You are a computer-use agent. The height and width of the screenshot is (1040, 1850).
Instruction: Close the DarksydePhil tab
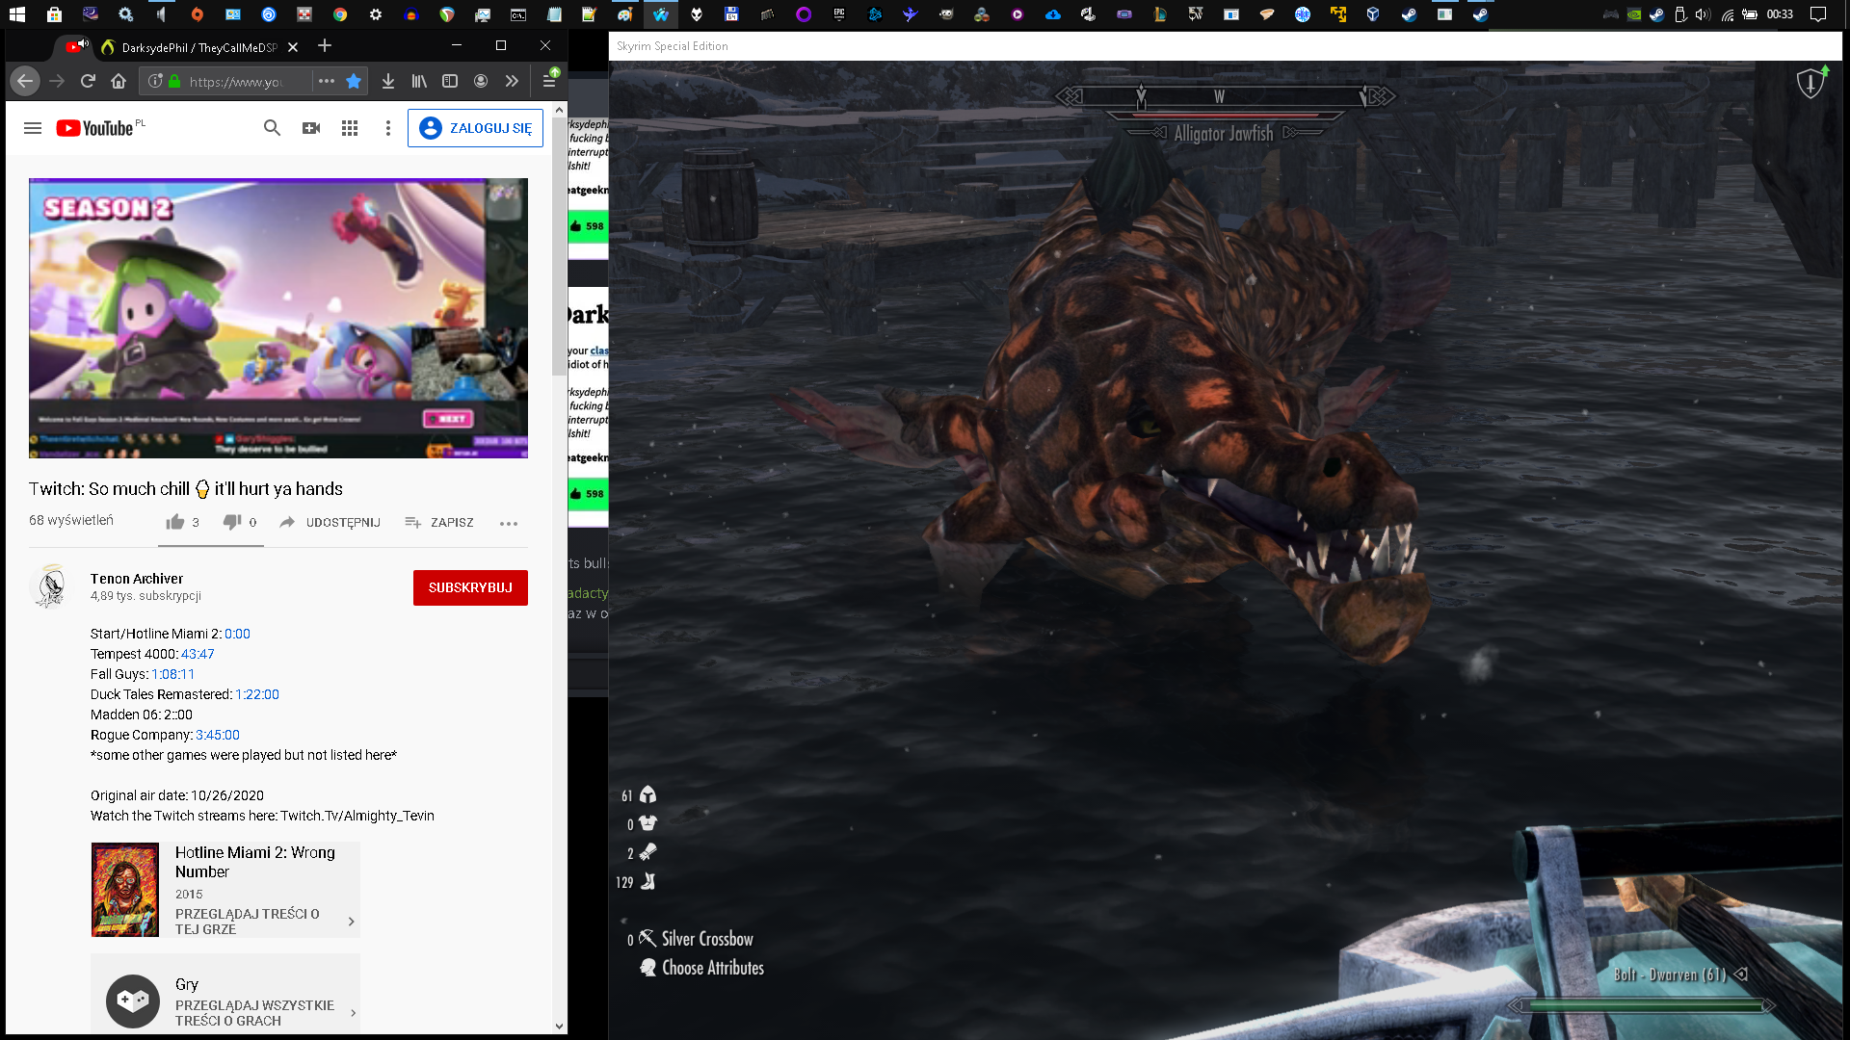[293, 47]
